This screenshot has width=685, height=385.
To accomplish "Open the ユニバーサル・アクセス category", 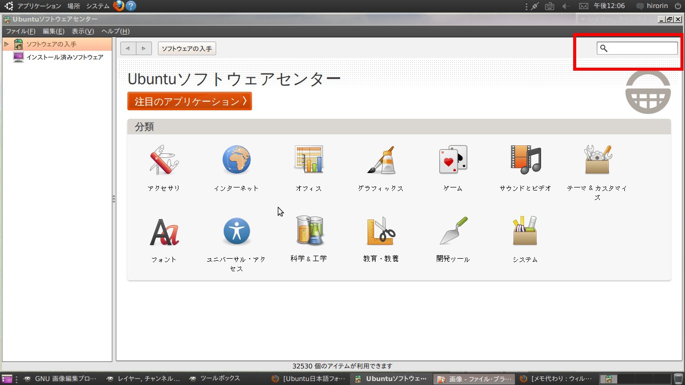I will click(x=236, y=244).
